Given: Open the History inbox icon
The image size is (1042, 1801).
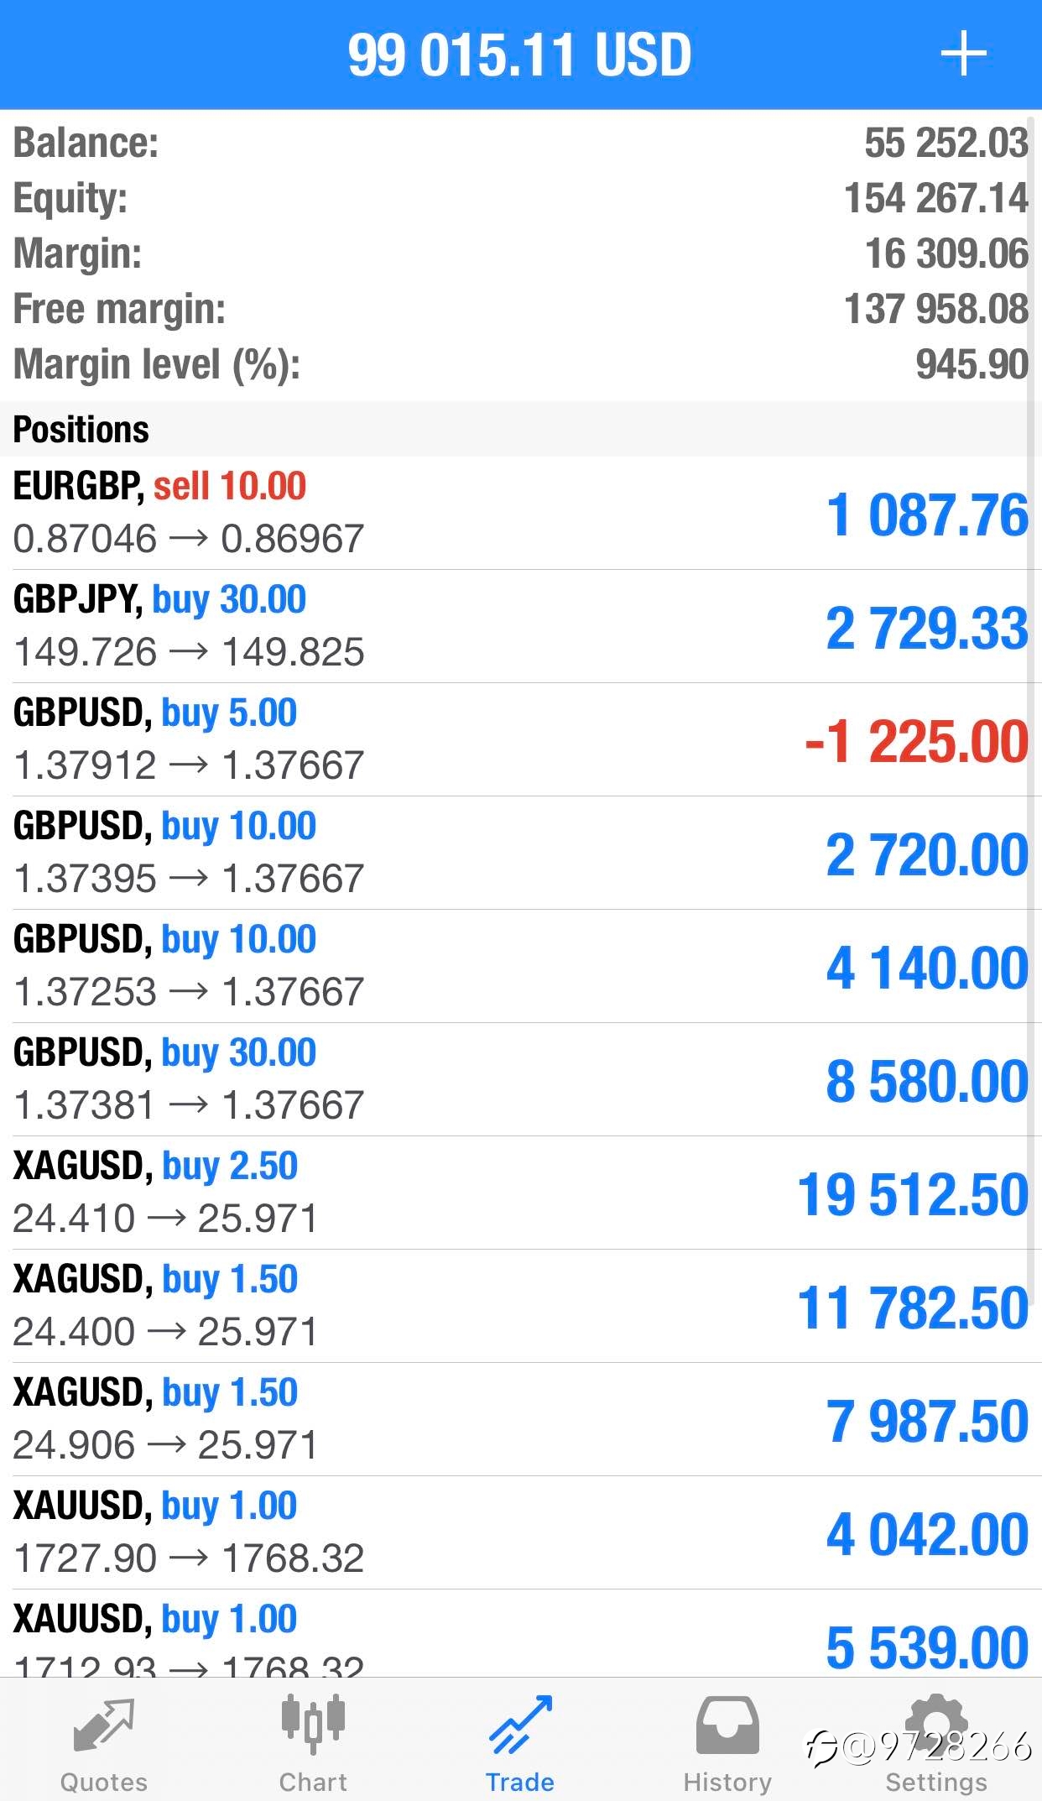Looking at the screenshot, I should (x=727, y=1725).
